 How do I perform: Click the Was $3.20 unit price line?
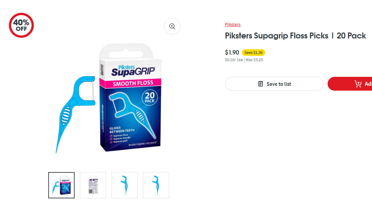[x=244, y=60]
